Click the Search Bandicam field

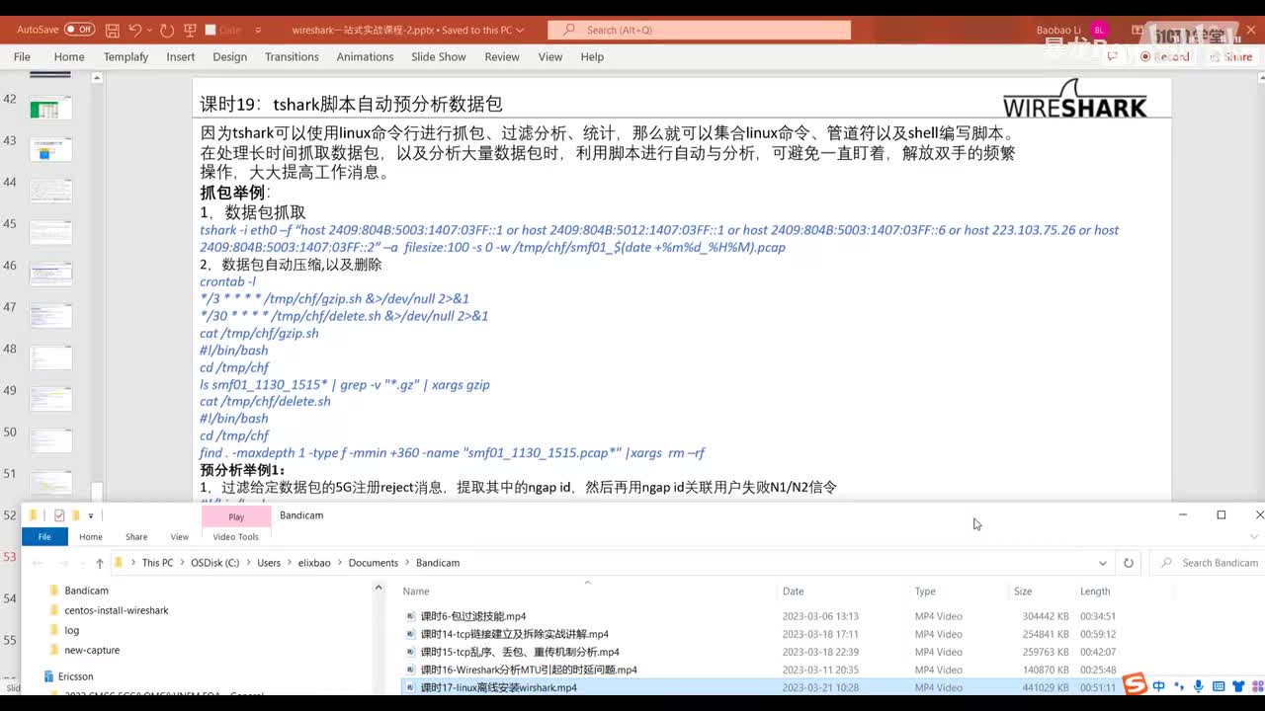click(x=1208, y=563)
